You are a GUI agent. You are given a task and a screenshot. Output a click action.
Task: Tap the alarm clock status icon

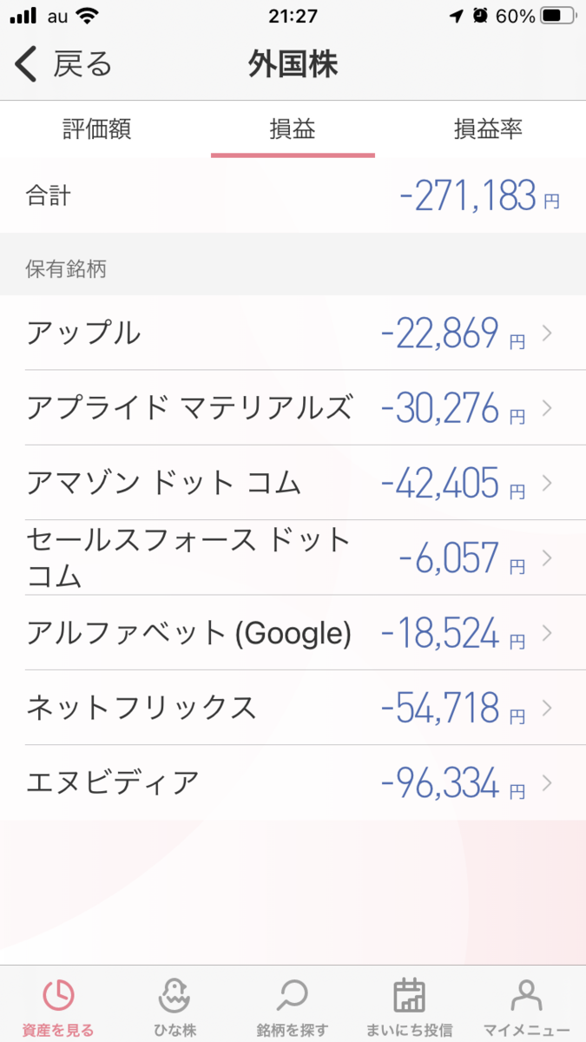[x=480, y=16]
